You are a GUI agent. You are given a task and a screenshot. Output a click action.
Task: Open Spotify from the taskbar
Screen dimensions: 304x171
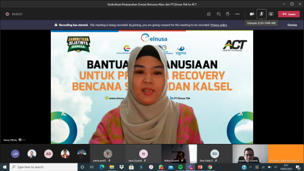pyautogui.click(x=180, y=167)
